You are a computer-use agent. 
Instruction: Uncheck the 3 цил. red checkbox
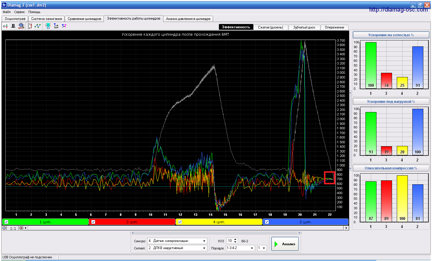point(93,222)
